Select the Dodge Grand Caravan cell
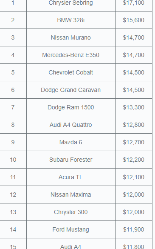155x249 pixels. [x=71, y=90]
